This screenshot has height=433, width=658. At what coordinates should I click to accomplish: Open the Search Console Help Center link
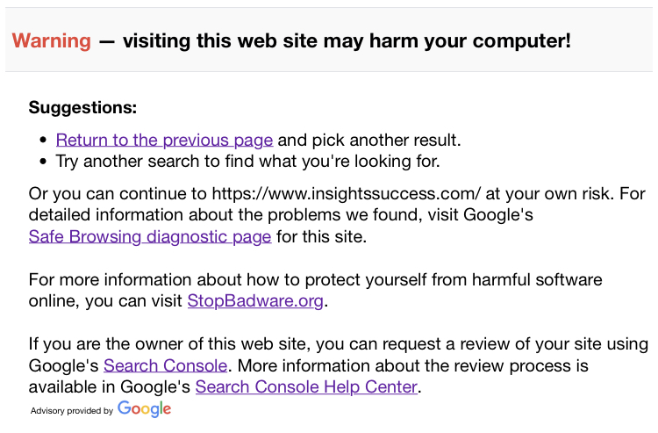pyautogui.click(x=306, y=386)
